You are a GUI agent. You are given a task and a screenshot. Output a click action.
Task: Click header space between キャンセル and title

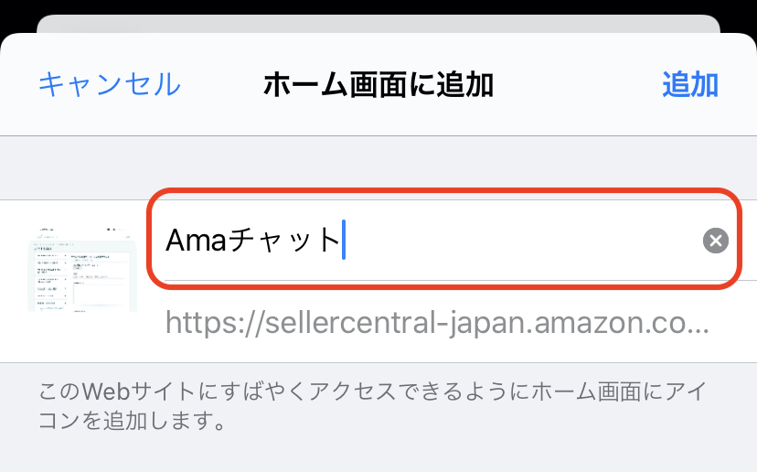[x=221, y=85]
